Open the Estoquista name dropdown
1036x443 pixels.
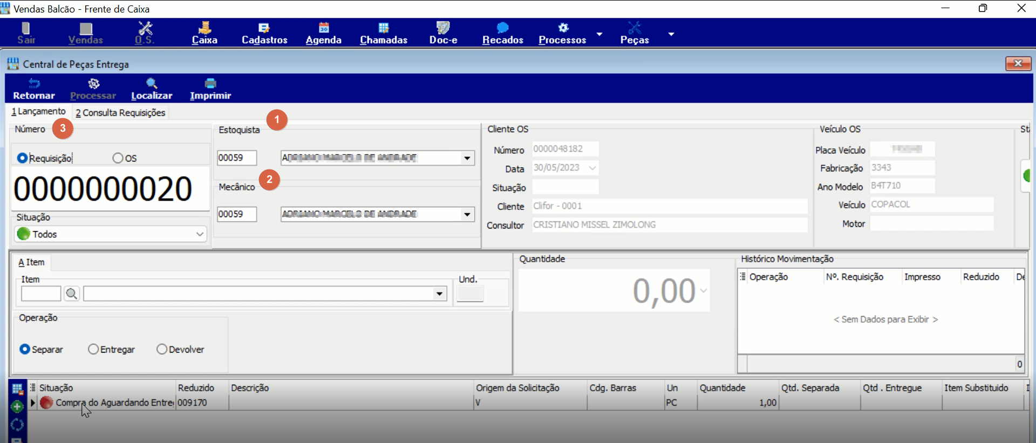coord(467,158)
